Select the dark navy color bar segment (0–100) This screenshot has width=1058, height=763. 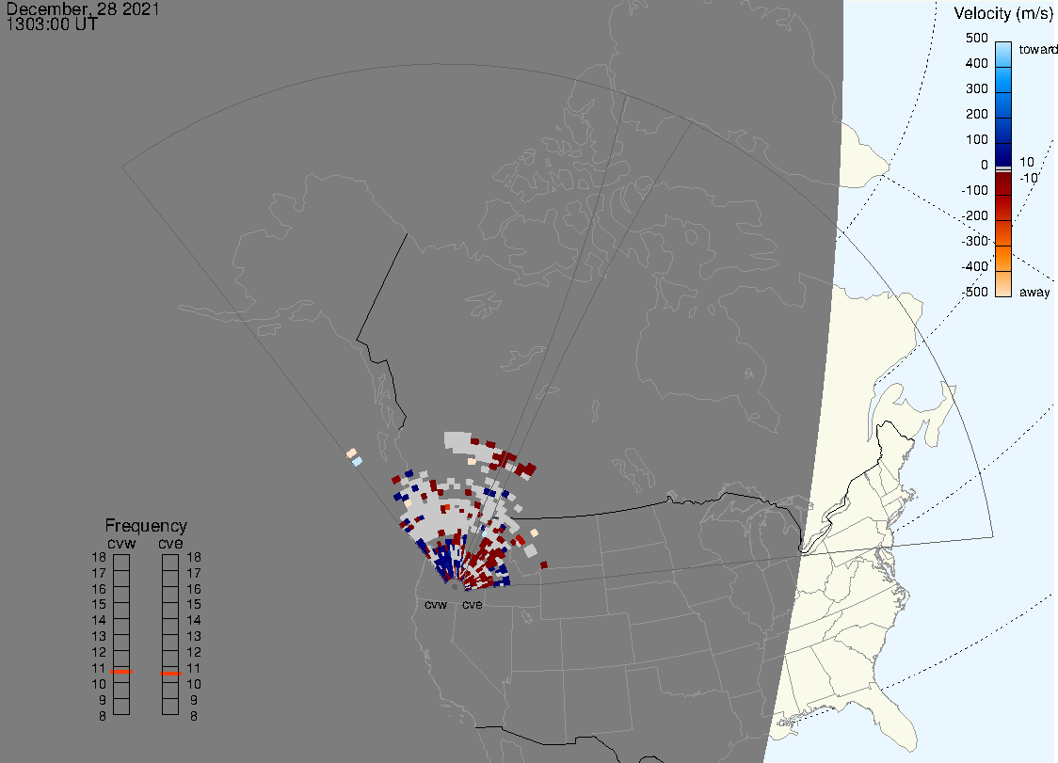pos(1003,156)
